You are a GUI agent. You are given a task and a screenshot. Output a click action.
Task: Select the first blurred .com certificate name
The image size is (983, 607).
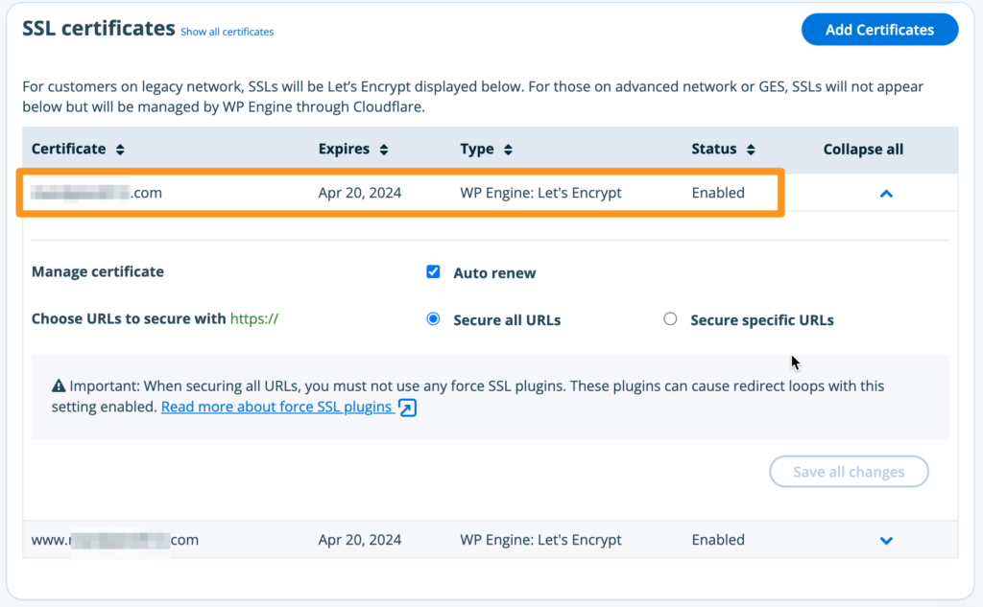click(x=96, y=193)
